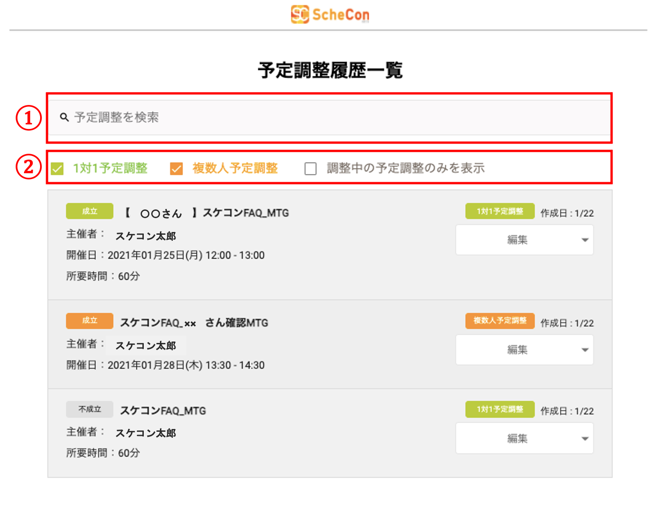Click the ScheCon logo in header
The image size is (648, 510).
click(330, 14)
